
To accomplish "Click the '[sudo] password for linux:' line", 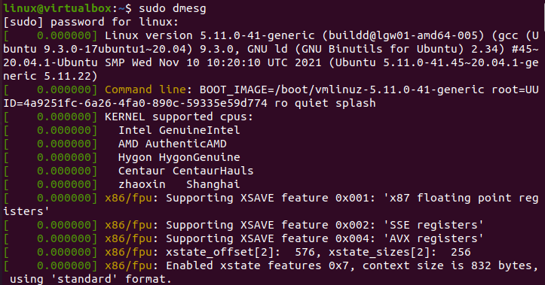I will 90,23.
